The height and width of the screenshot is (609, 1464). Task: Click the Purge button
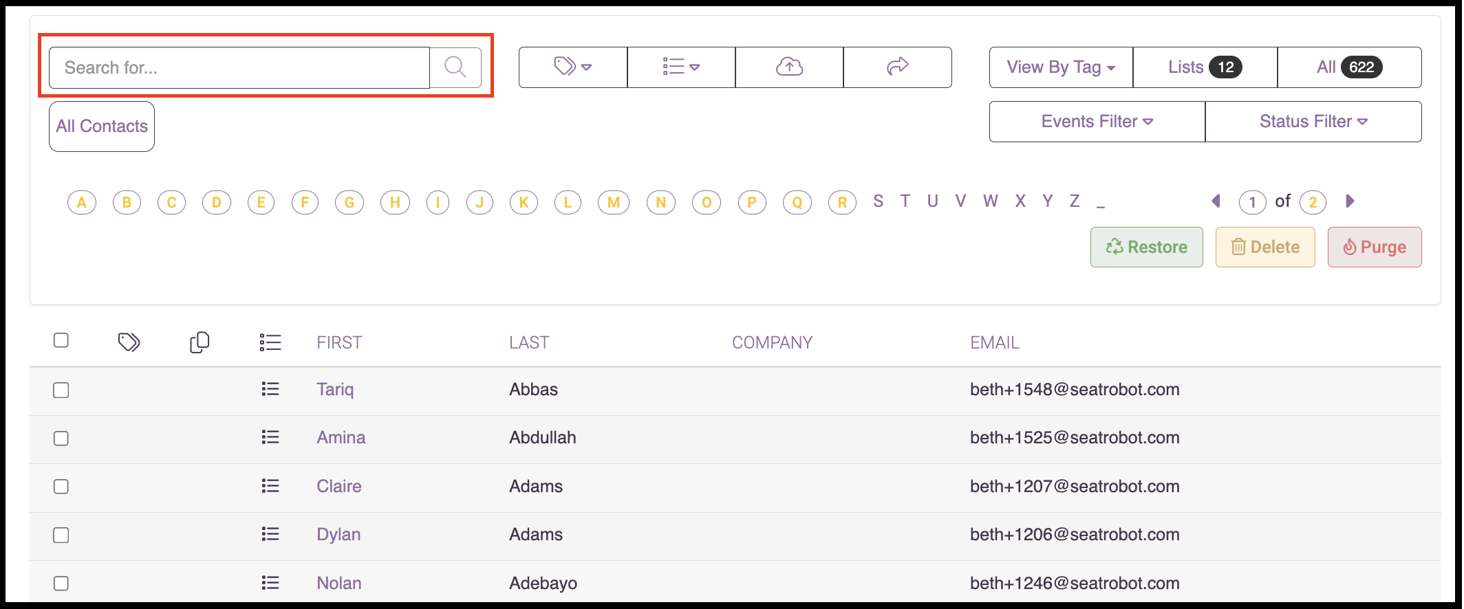point(1375,247)
